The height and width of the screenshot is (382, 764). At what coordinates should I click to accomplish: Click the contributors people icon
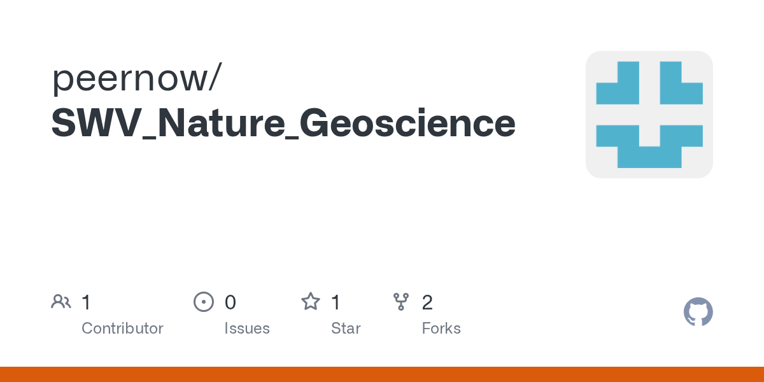pyautogui.click(x=61, y=302)
